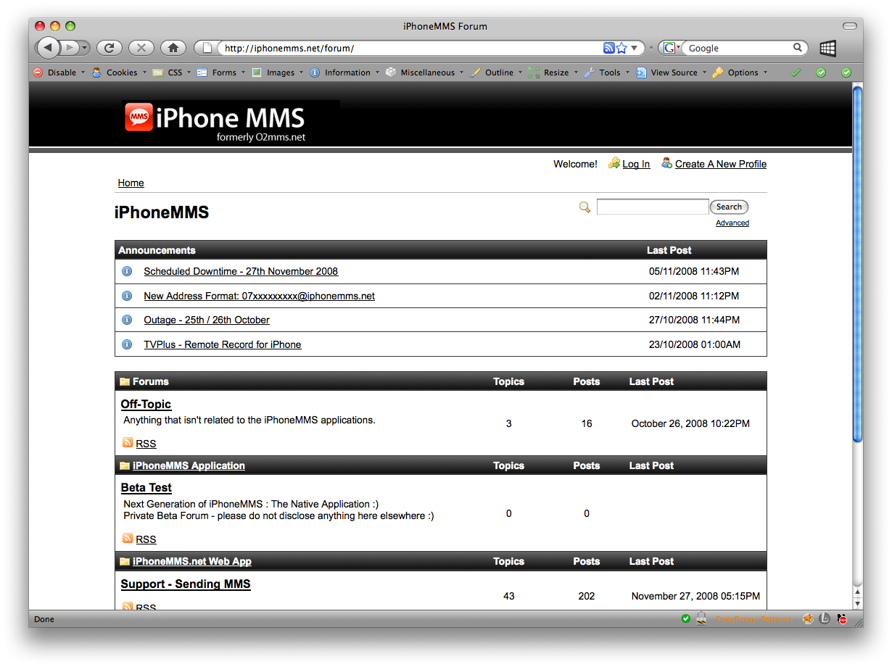Click the magnifier in Google search box
892x667 pixels.
[x=798, y=48]
